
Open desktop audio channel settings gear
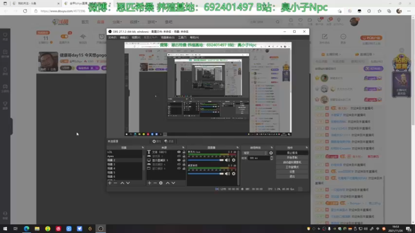point(234,173)
